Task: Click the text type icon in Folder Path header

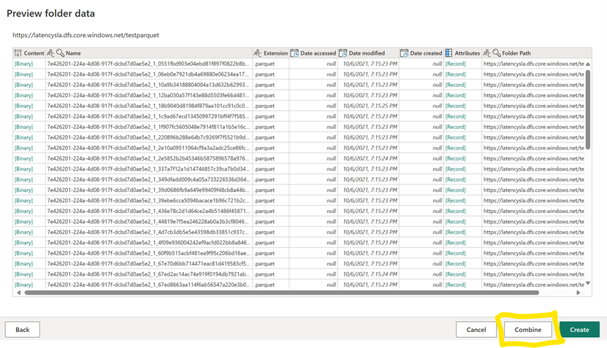Action: [487, 53]
